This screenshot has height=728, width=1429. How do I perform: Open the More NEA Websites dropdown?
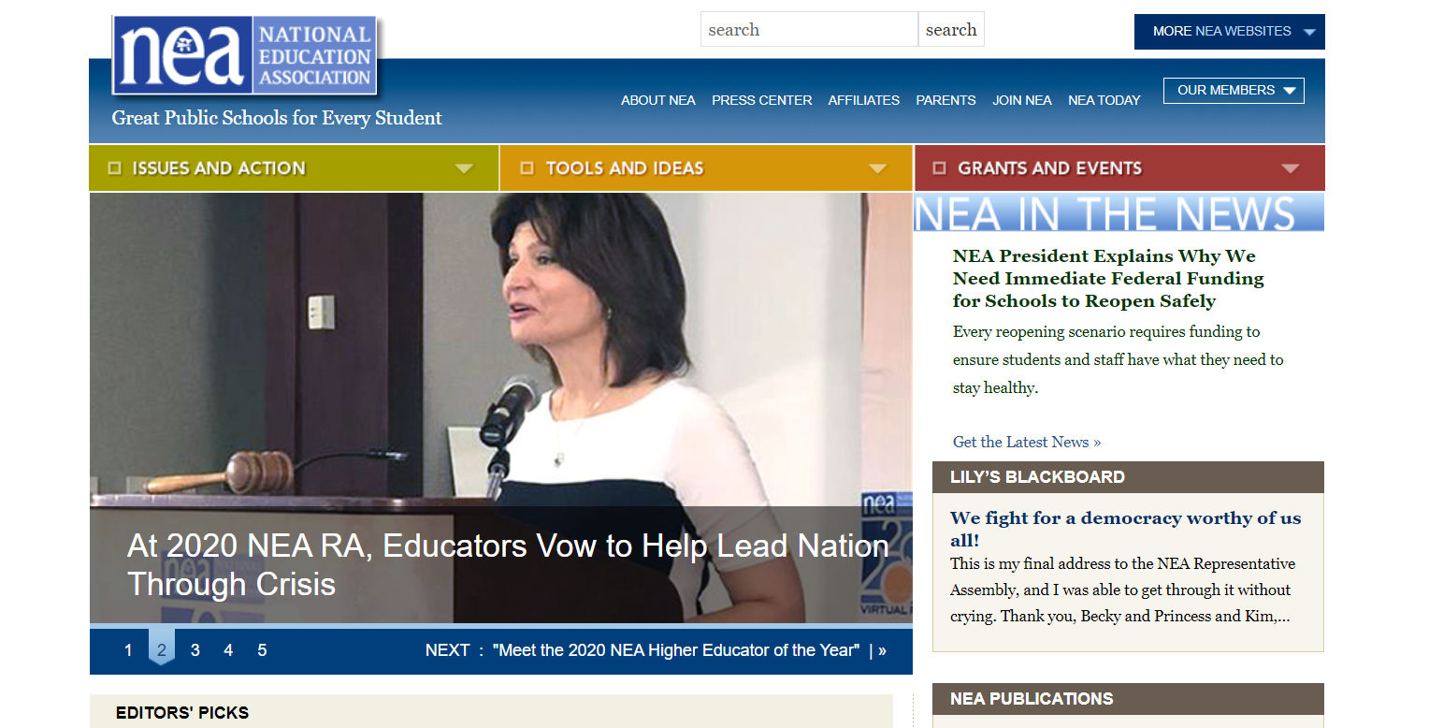[1229, 32]
